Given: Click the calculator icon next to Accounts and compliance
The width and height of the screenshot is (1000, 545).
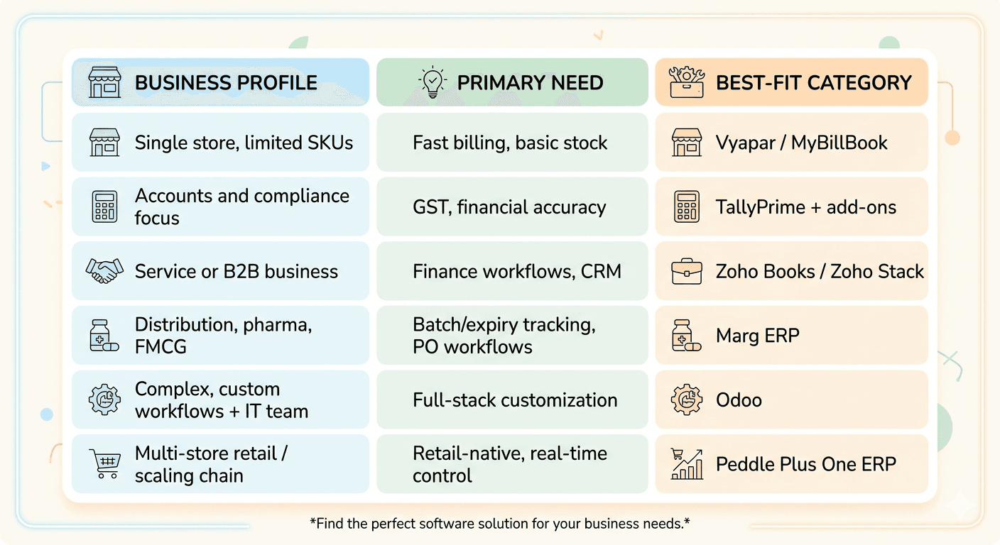Looking at the screenshot, I should click(x=104, y=207).
